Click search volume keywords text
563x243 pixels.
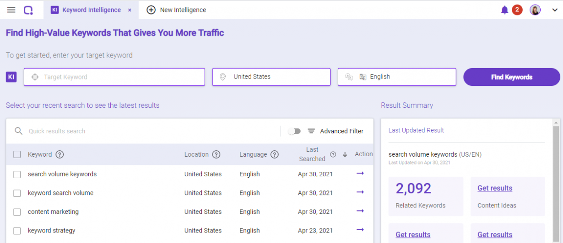[62, 174]
